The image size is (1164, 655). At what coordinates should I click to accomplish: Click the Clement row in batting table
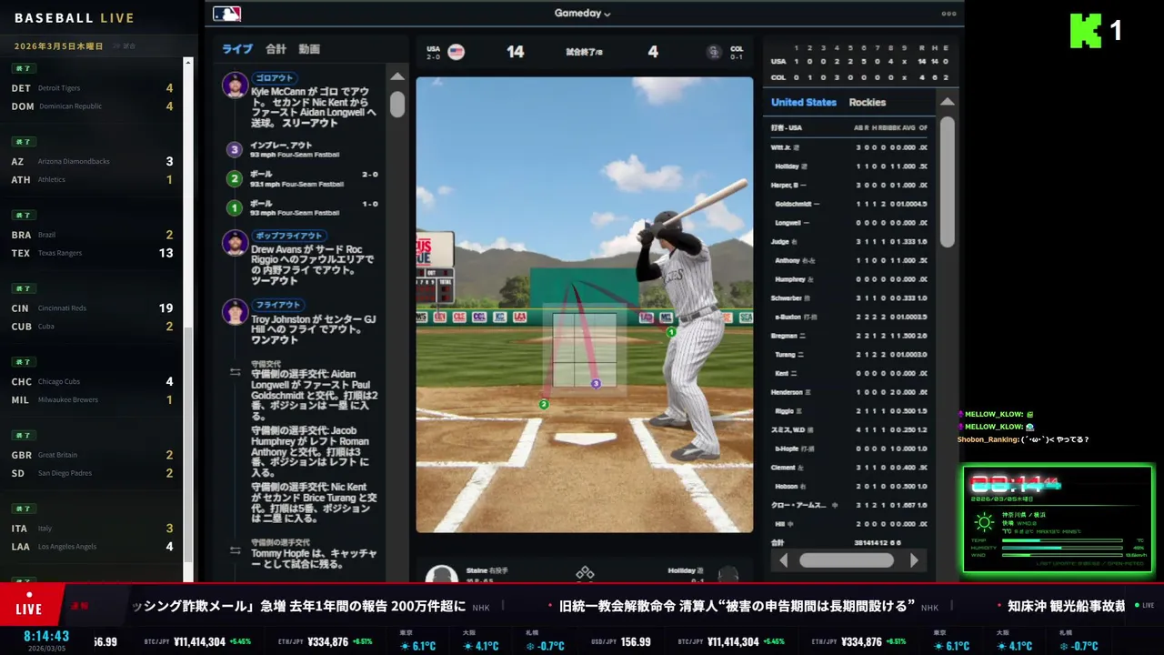click(848, 468)
